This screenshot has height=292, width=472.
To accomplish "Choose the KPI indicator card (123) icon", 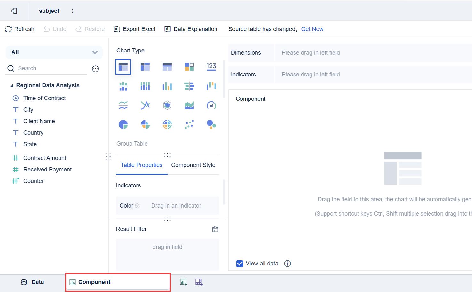I will [x=211, y=67].
